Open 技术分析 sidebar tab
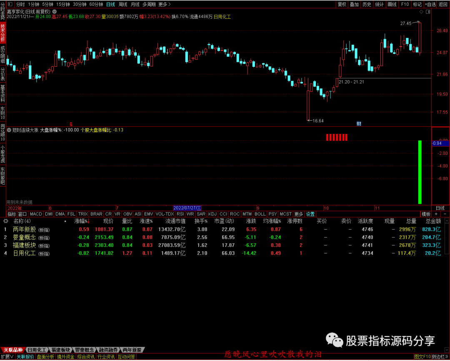 (2, 33)
